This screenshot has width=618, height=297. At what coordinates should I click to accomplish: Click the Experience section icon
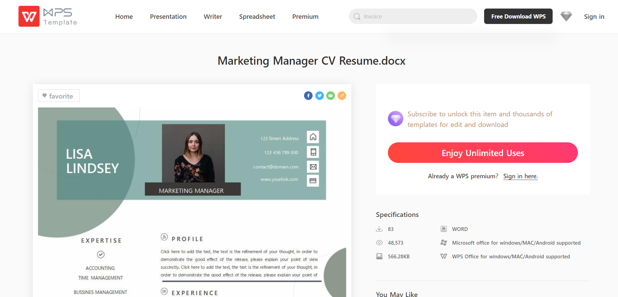[x=164, y=291]
